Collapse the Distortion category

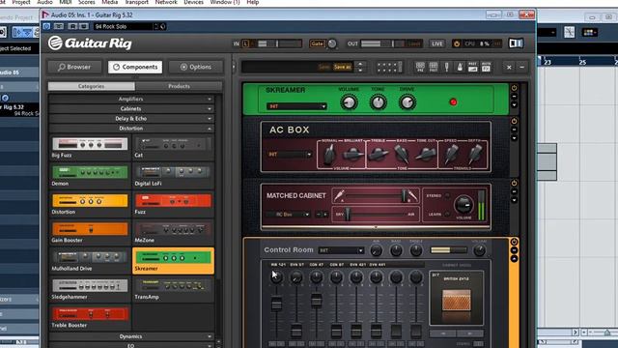click(x=131, y=129)
